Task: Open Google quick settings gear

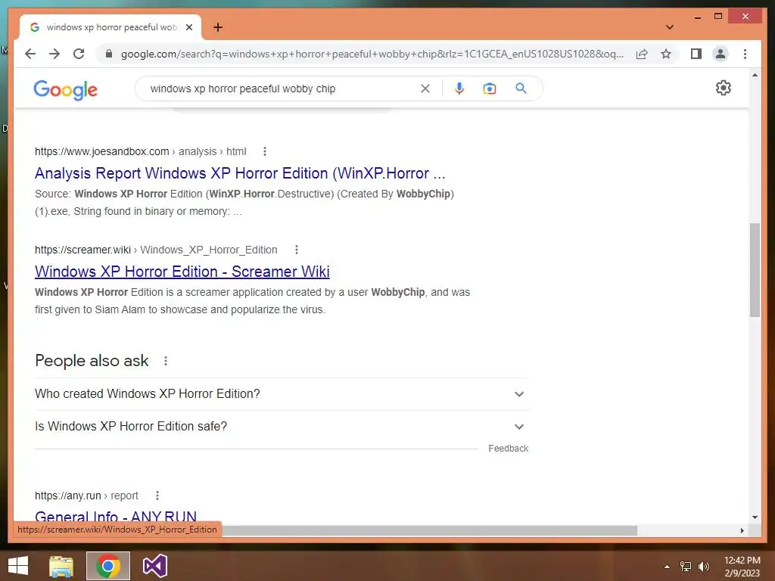Action: coord(723,88)
